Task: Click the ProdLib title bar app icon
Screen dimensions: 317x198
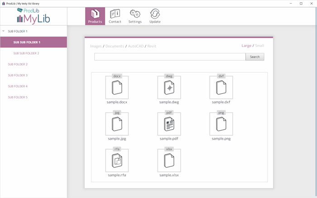Action: (x=3, y=4)
